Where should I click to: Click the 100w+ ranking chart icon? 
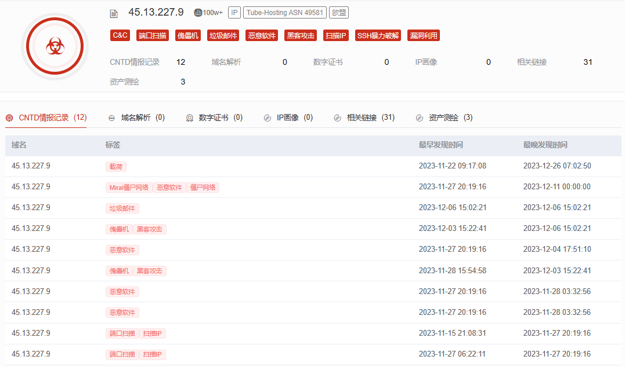point(198,13)
